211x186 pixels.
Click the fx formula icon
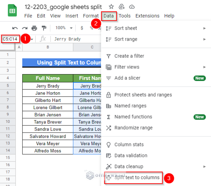pos(43,39)
